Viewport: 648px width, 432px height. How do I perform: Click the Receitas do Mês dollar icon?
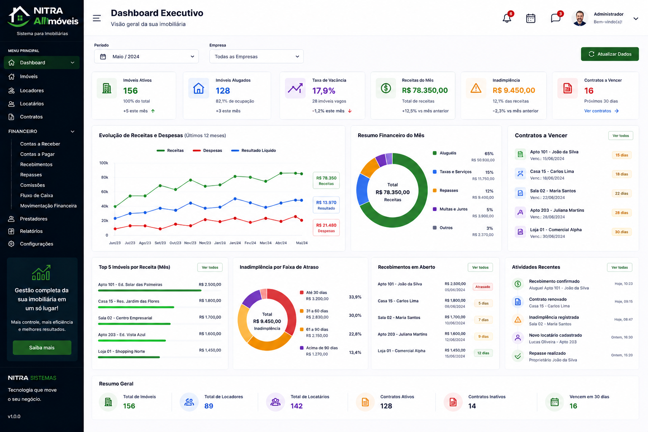[x=386, y=88]
